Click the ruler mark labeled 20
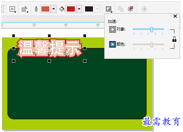Viewport: 183px width, 132px height. click(x=34, y=25)
